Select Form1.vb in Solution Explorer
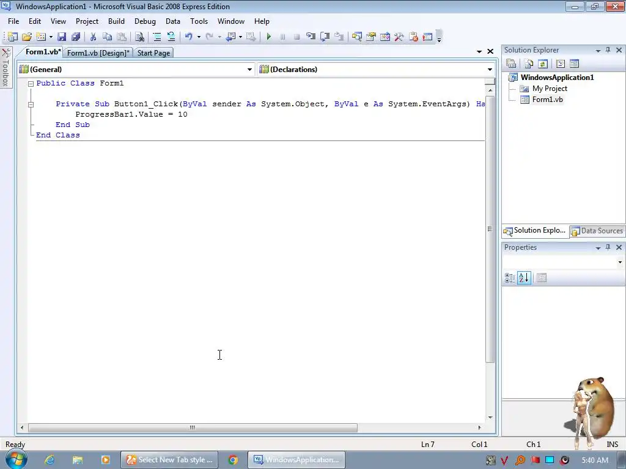This screenshot has width=626, height=469. [x=547, y=100]
